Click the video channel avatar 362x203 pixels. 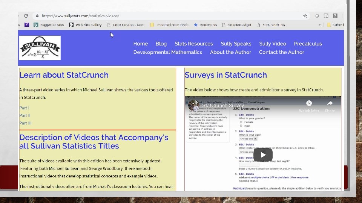[193, 105]
